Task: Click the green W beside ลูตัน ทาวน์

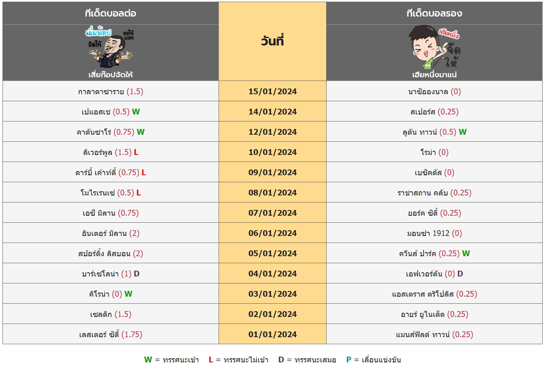Action: click(462, 132)
